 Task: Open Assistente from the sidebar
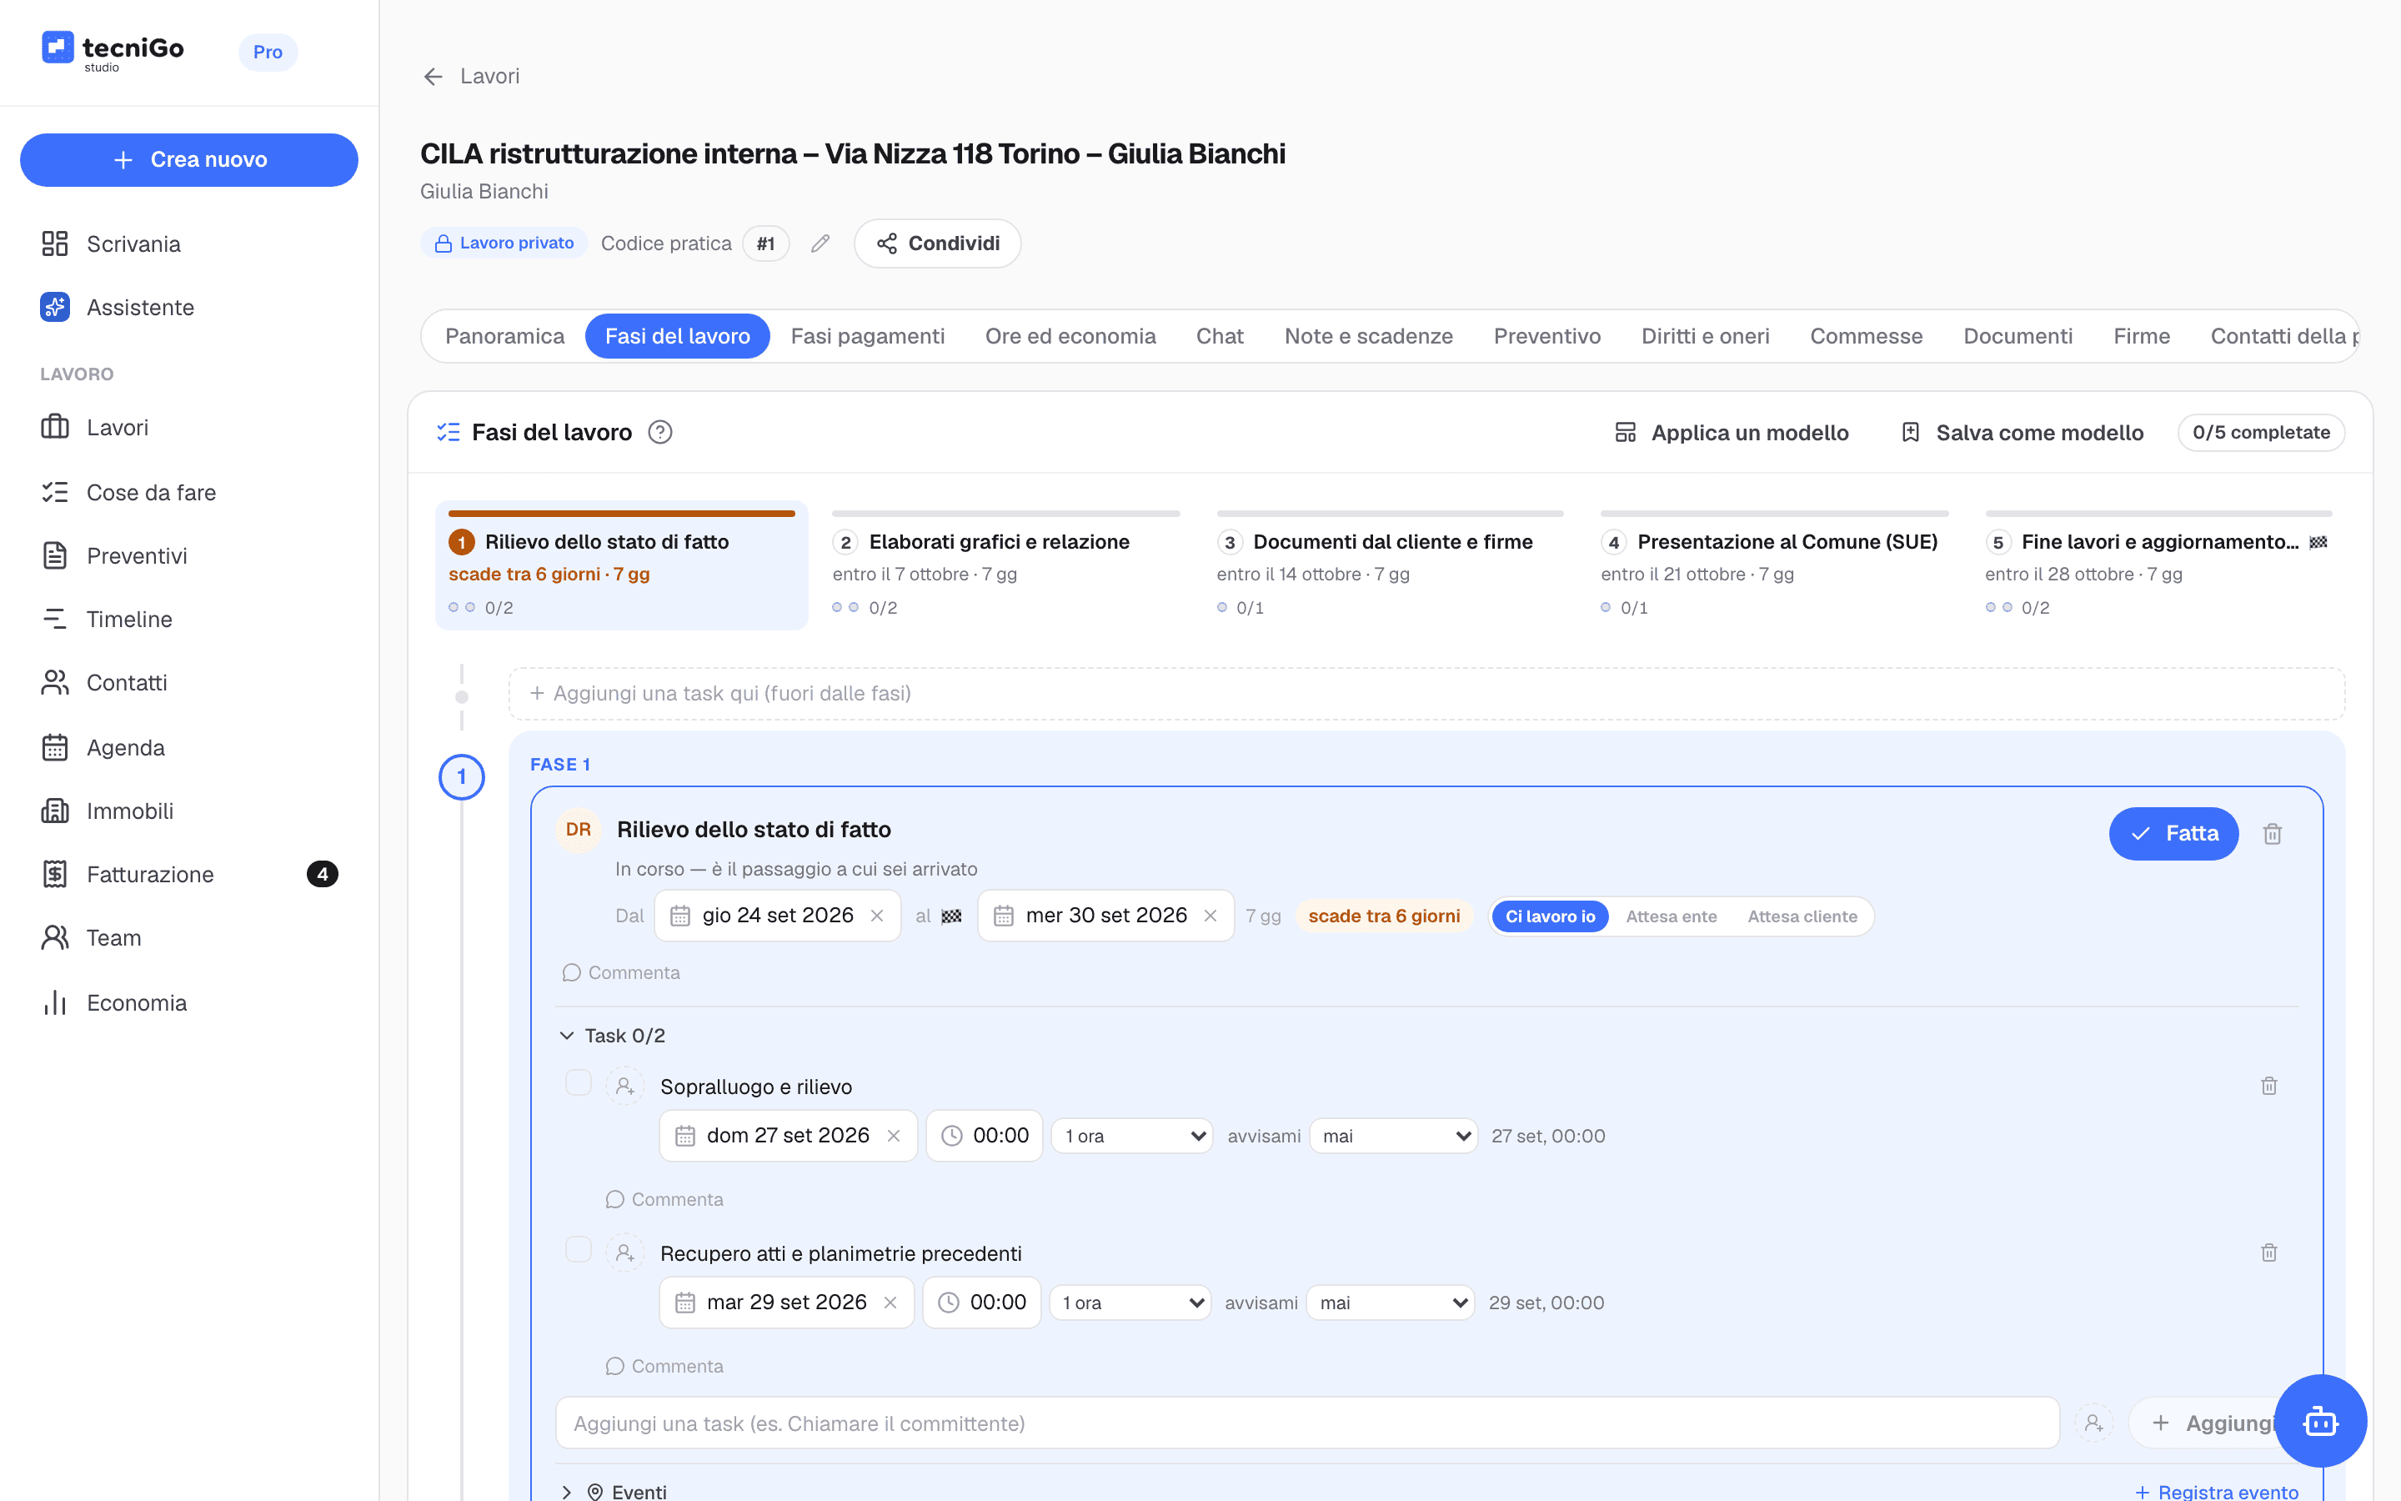(x=188, y=308)
